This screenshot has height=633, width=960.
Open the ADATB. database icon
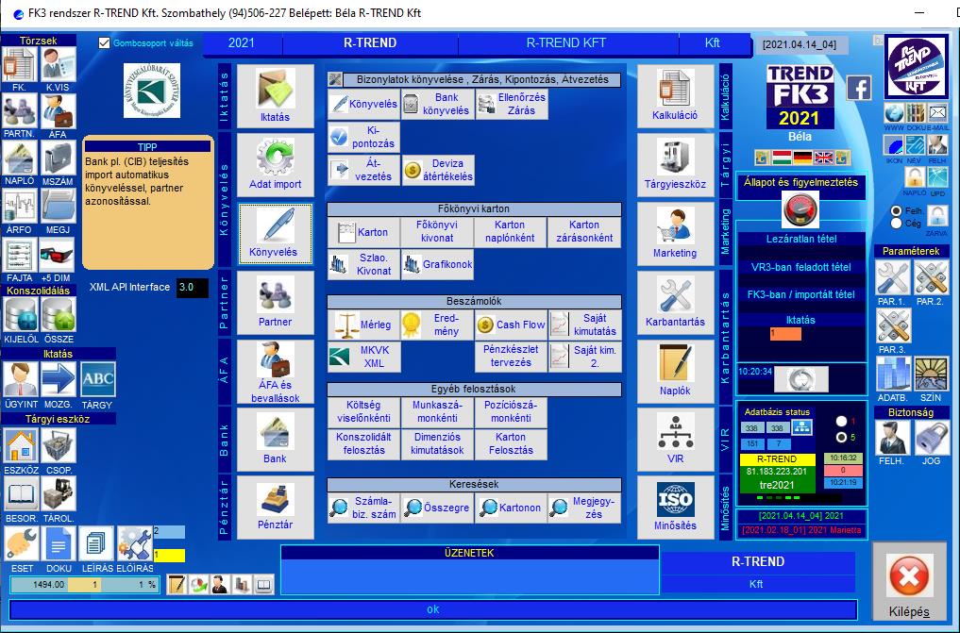[893, 375]
